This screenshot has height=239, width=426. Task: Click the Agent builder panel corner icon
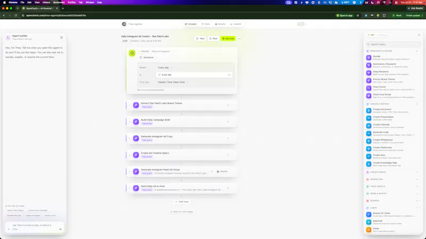[62, 37]
